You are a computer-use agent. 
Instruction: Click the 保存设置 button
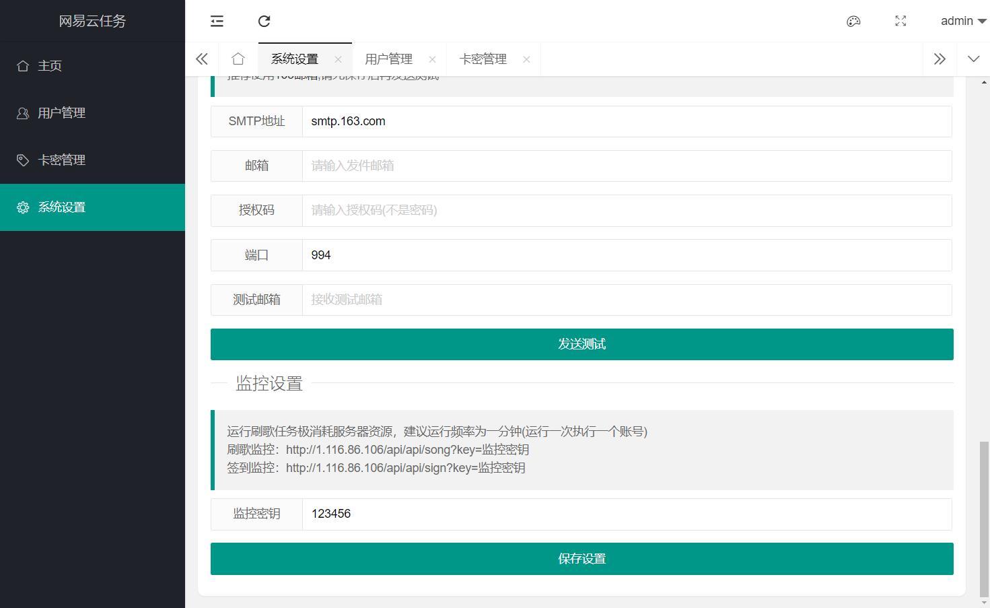point(581,559)
